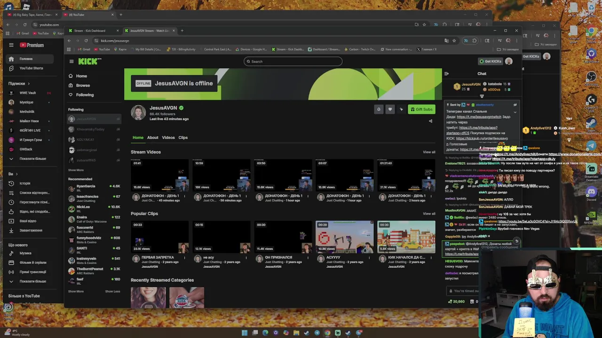Open File Explorer from taskbar

click(296, 333)
